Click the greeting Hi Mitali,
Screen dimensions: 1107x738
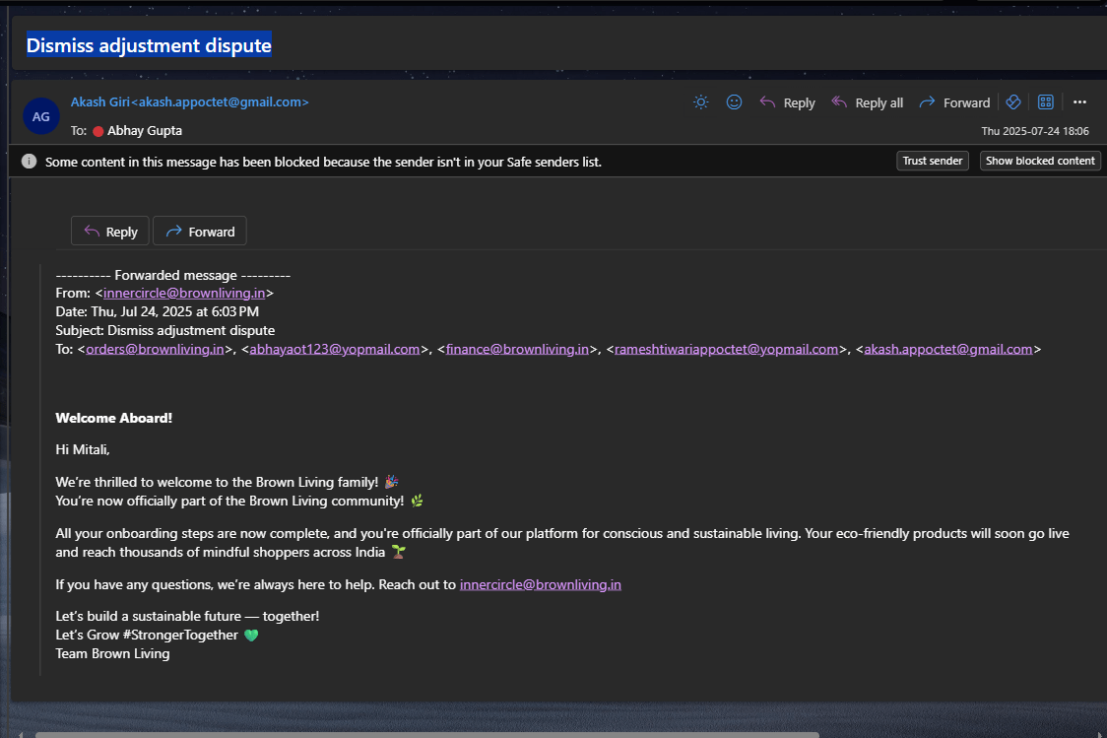[83, 450]
